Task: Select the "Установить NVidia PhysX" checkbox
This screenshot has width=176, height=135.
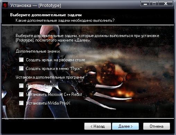Action: 21,103
